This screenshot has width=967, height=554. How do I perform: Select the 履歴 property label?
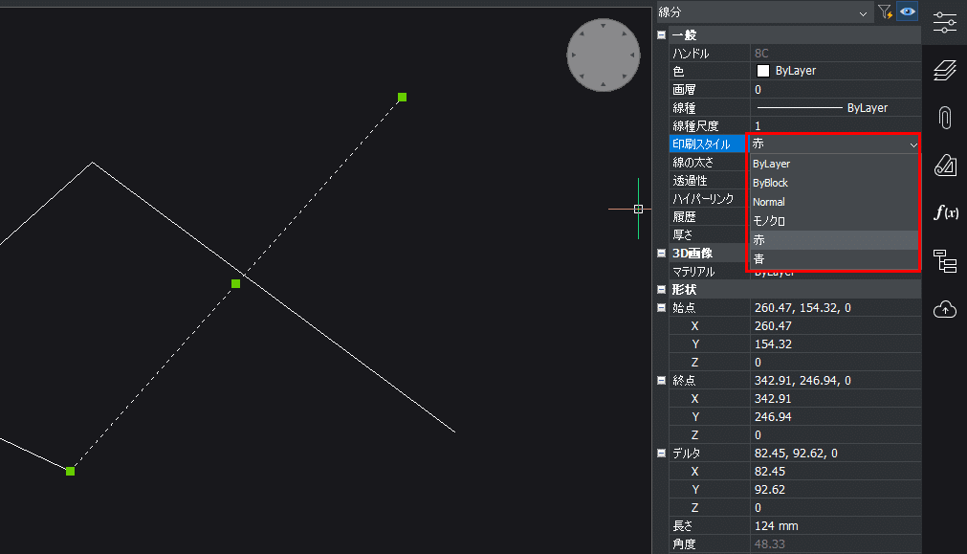coord(684,216)
